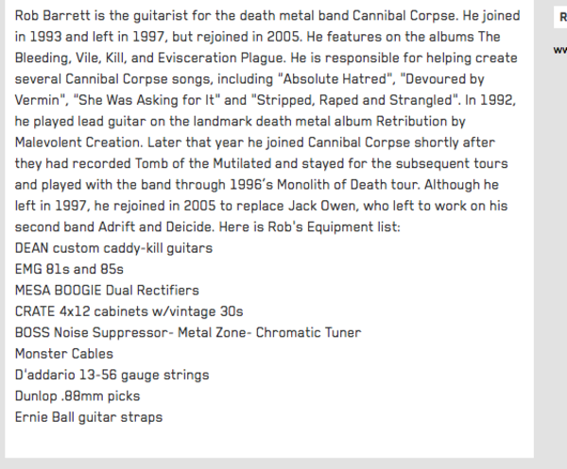
Task: Click the 'D'addario 13-56 gauge strings' line
Action: (112, 376)
